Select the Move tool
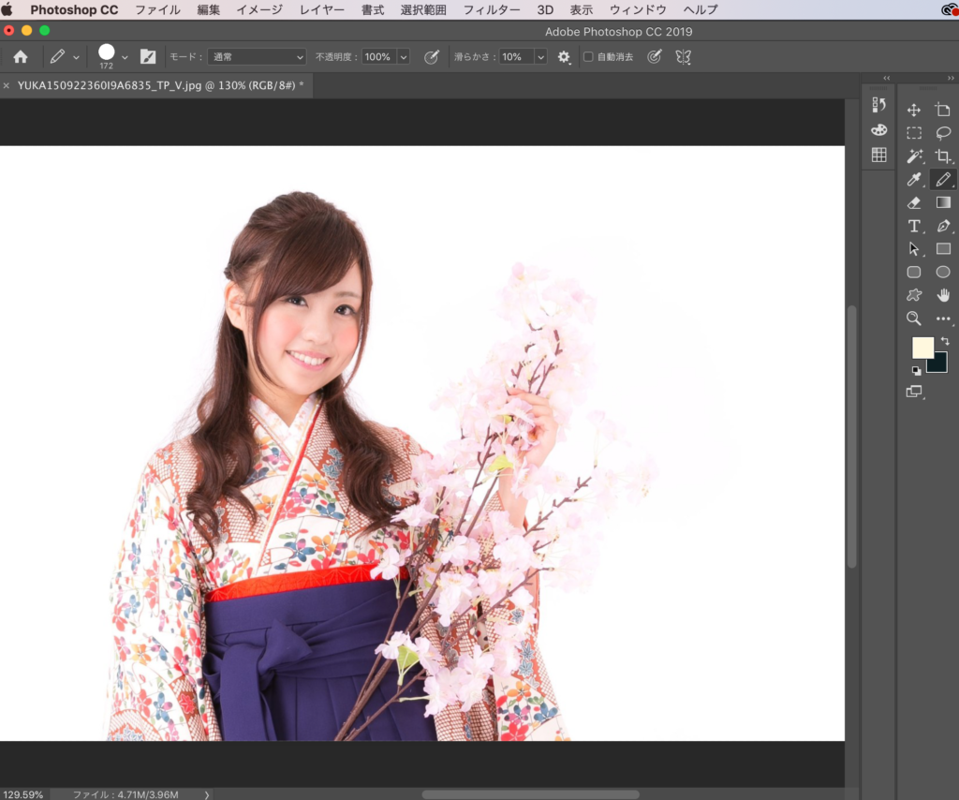 click(x=914, y=111)
